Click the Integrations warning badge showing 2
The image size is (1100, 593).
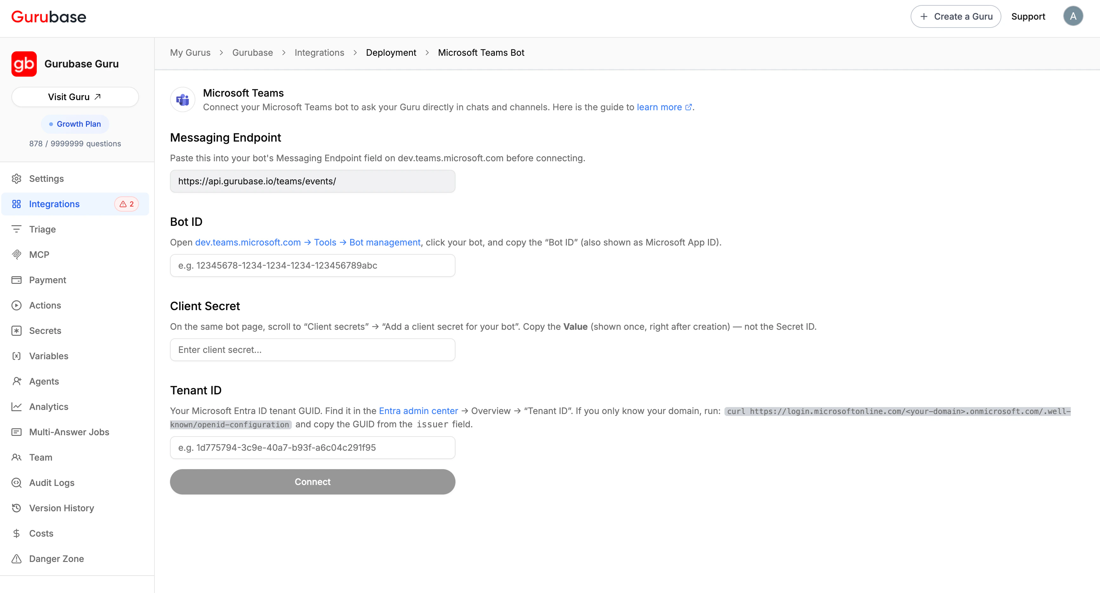[126, 204]
